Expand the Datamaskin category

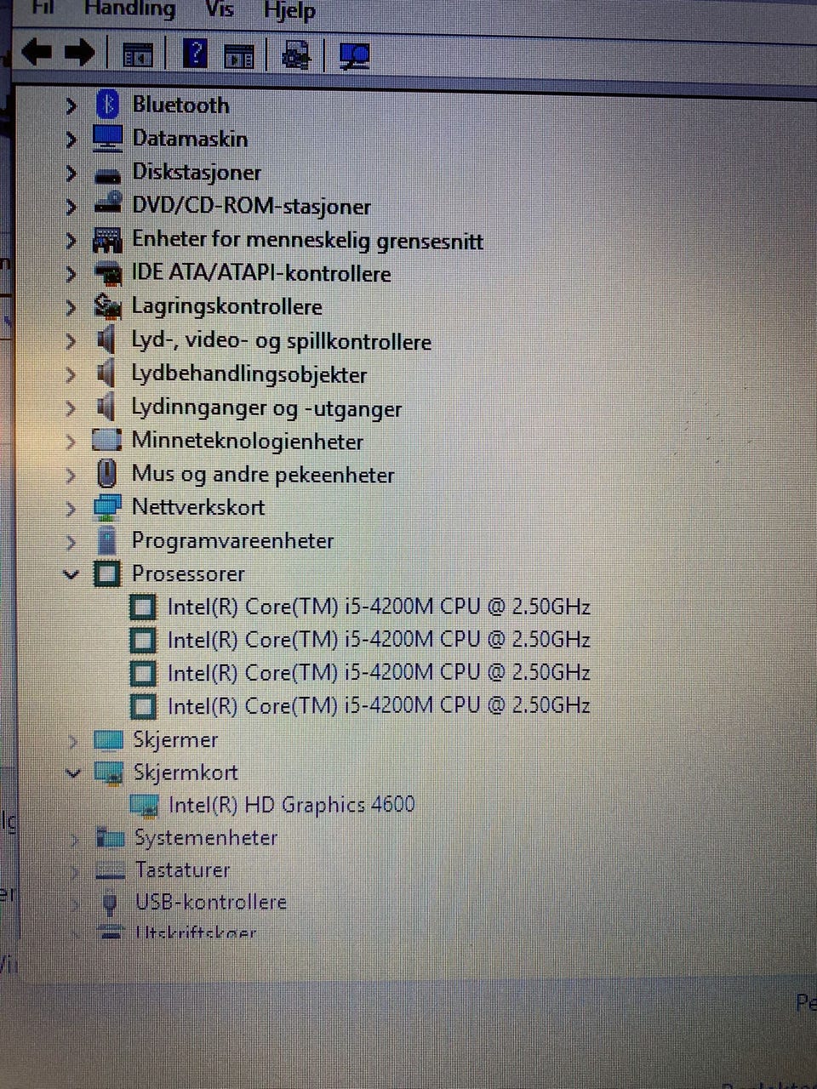click(71, 139)
